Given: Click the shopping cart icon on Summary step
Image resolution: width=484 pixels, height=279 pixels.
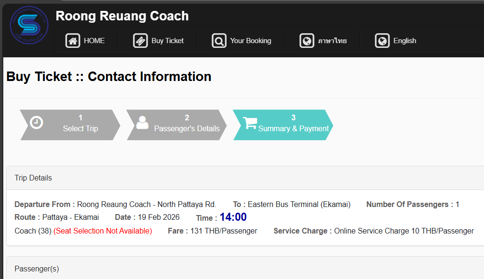Looking at the screenshot, I should [x=249, y=122].
